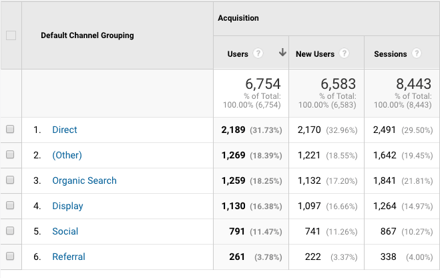This screenshot has width=440, height=278.
Task: Click the help icon next to New Users
Action: click(x=345, y=54)
